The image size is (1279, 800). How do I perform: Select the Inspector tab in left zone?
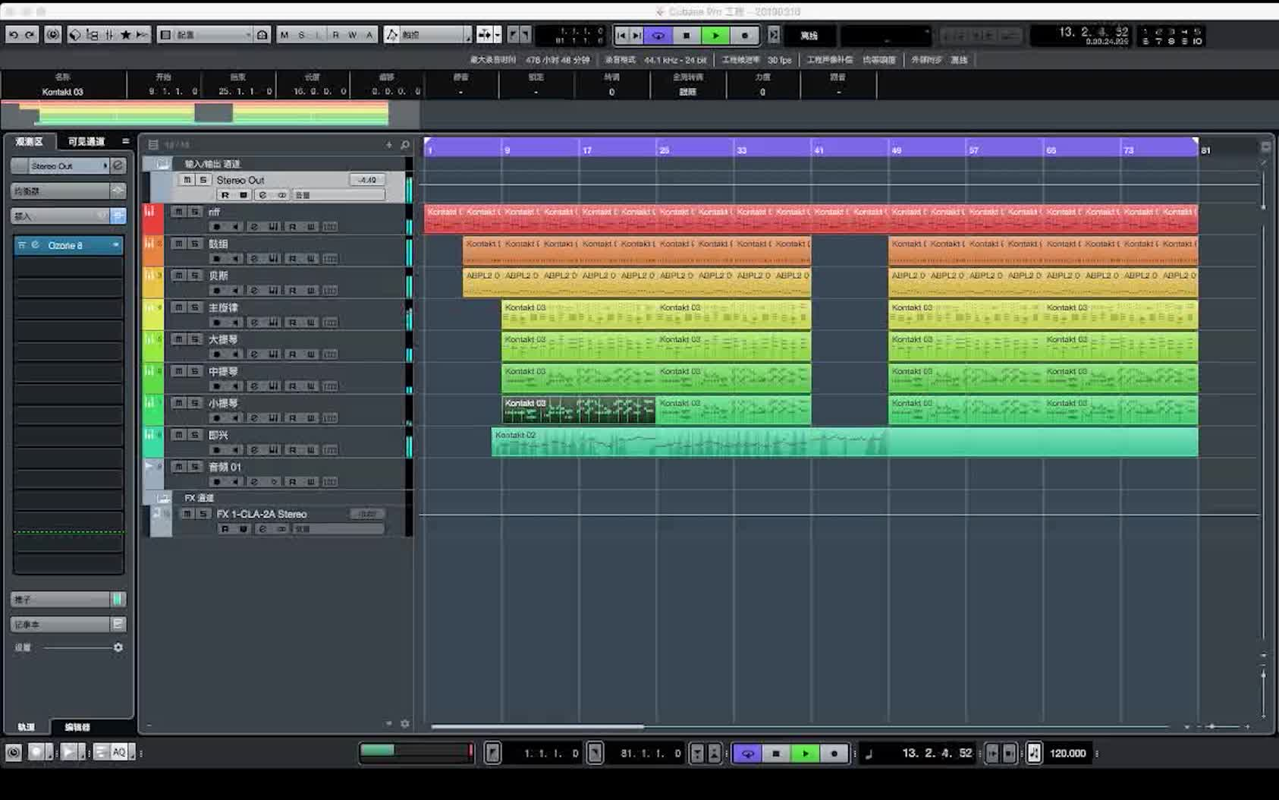click(x=30, y=141)
